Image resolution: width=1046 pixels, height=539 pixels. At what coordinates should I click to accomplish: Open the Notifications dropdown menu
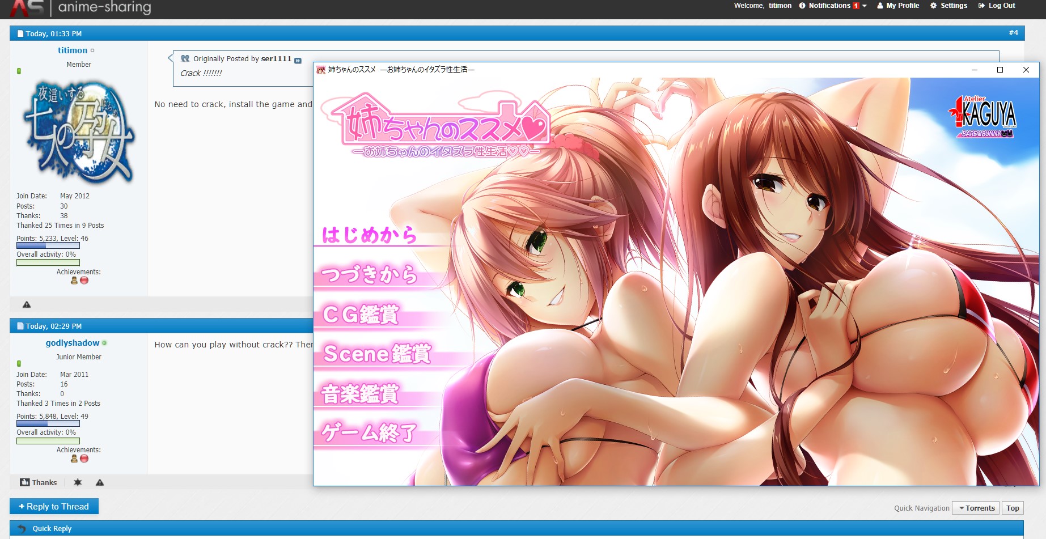click(833, 6)
